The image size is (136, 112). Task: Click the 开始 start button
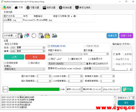[127, 89]
